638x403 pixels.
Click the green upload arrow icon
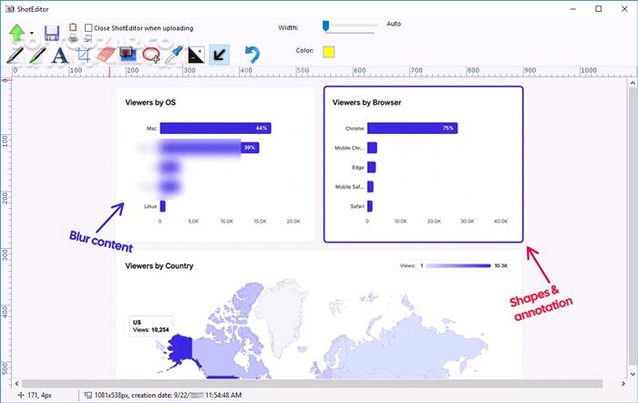pos(16,32)
